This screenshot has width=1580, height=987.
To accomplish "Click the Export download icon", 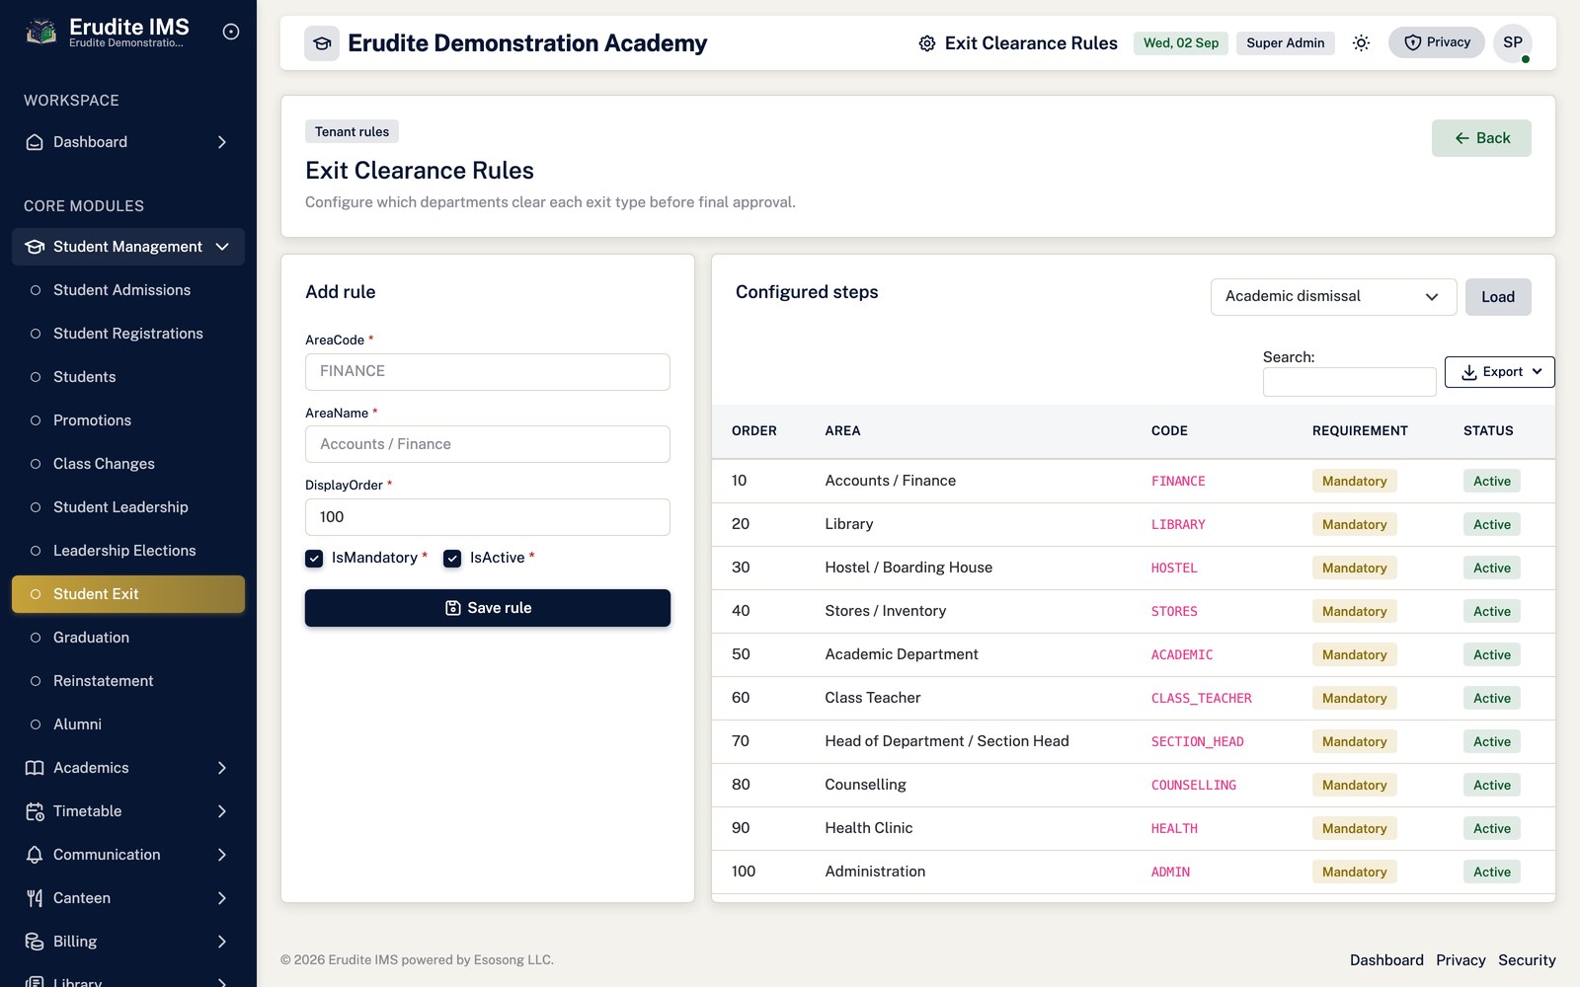I will [1469, 372].
